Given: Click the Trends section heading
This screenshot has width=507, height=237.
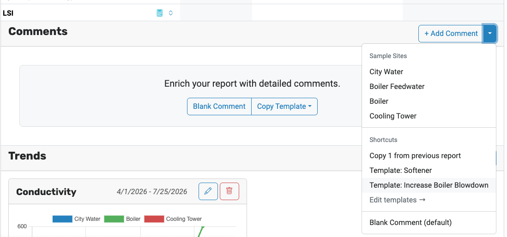Looking at the screenshot, I should 27,156.
